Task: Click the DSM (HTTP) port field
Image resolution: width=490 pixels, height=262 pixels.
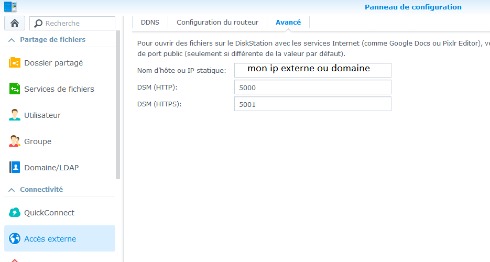Action: (313, 87)
